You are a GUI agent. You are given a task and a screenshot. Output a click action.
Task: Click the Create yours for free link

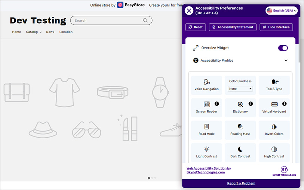165,5
